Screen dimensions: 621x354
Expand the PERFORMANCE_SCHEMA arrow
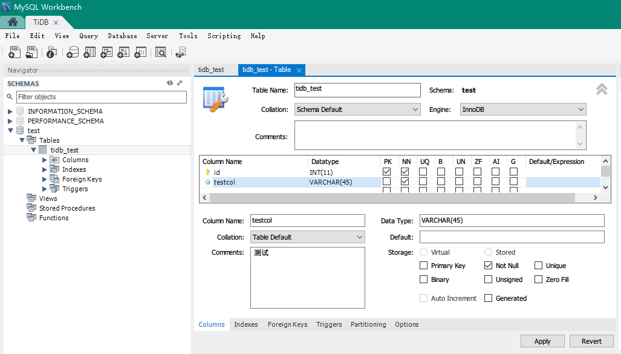tap(10, 121)
